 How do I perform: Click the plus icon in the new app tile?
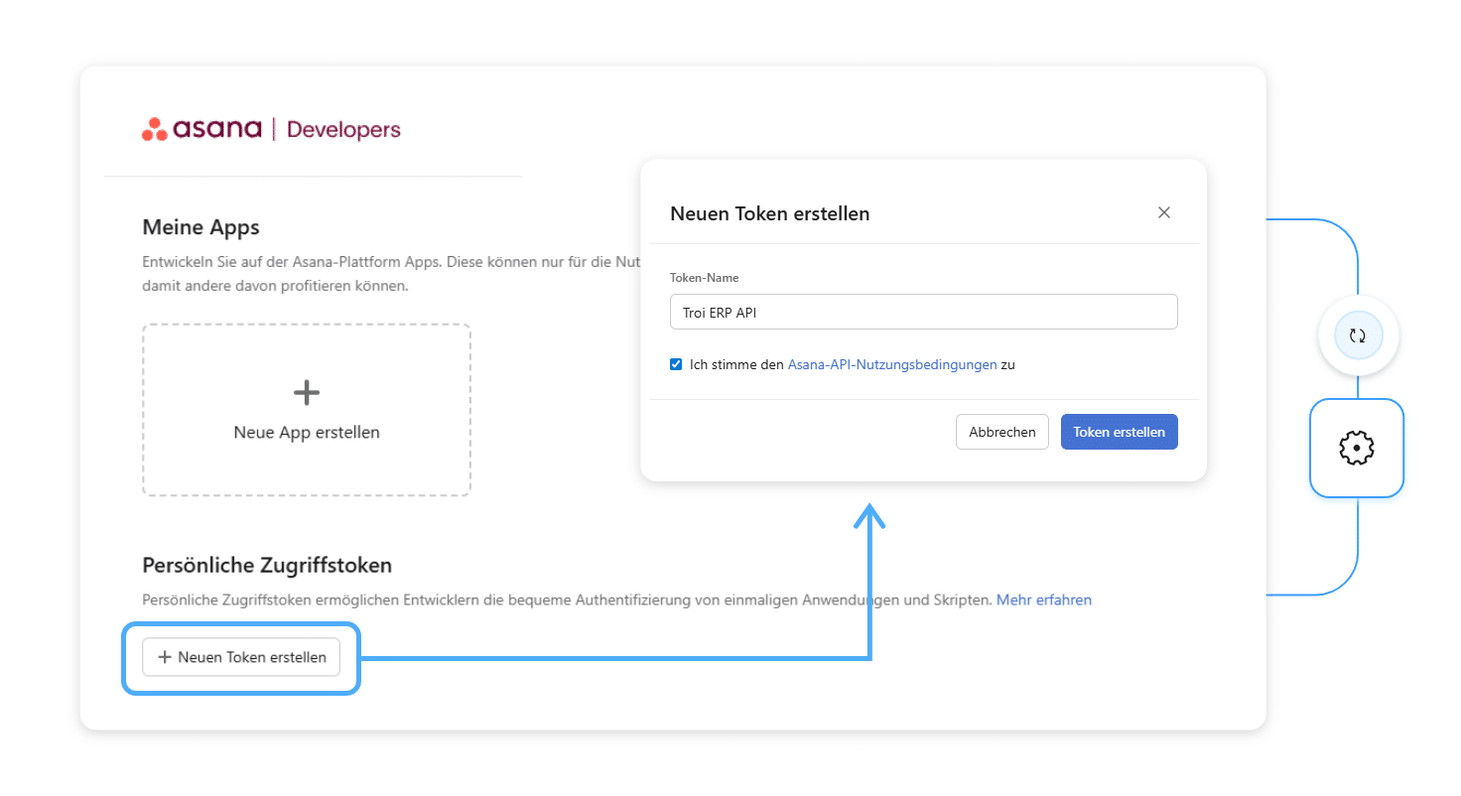coord(307,393)
